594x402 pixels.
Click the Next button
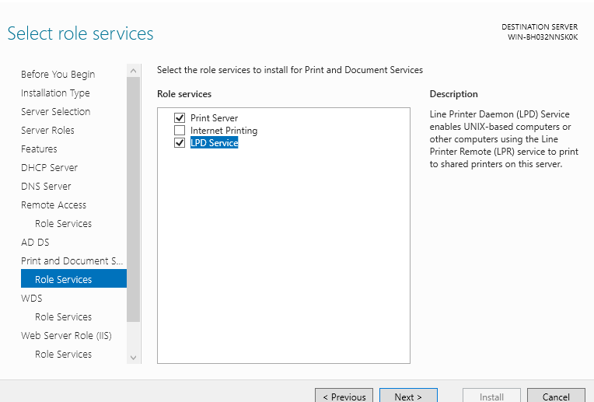point(408,397)
